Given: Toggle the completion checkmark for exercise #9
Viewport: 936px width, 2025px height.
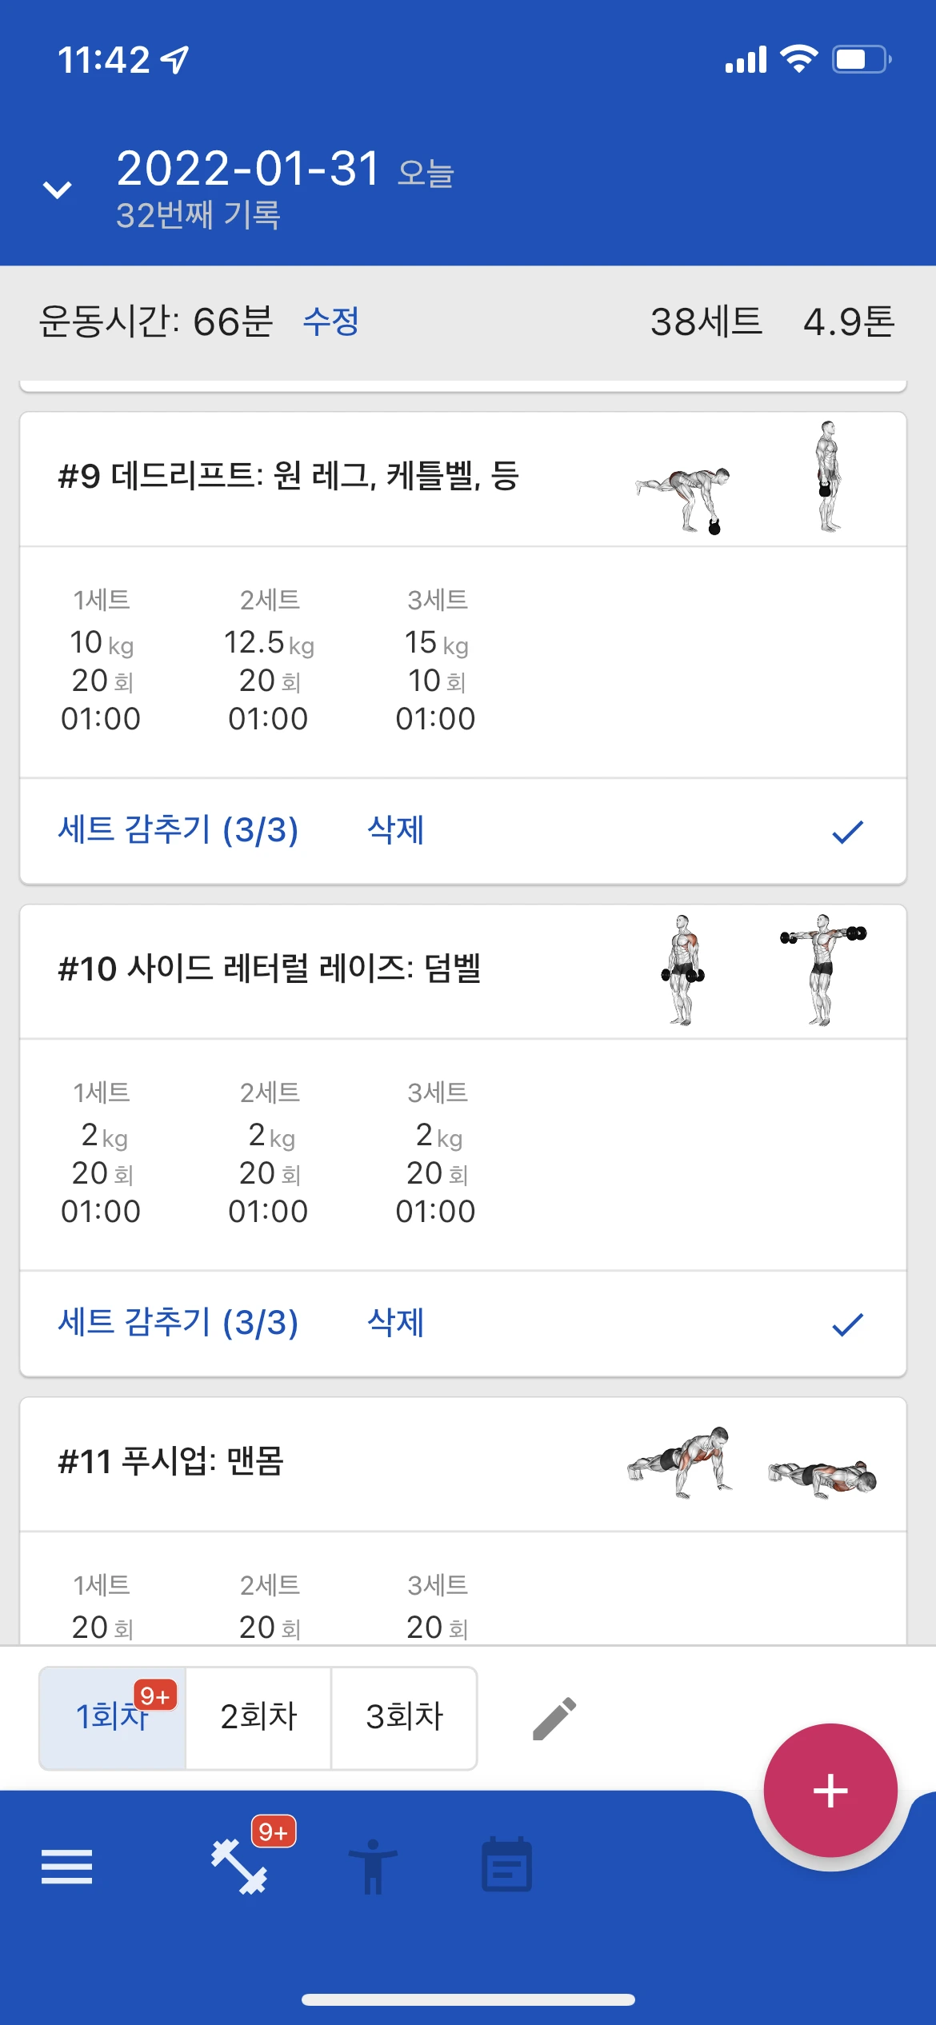Looking at the screenshot, I should click(x=847, y=832).
